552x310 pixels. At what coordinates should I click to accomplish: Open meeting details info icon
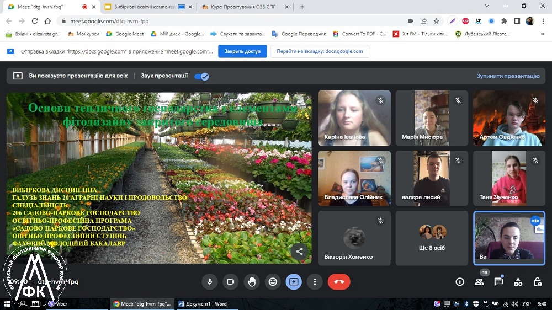(459, 282)
